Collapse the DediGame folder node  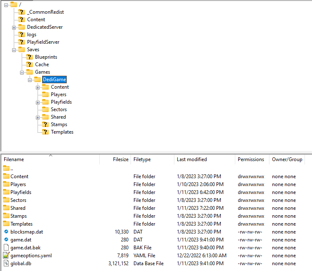[x=30, y=80]
